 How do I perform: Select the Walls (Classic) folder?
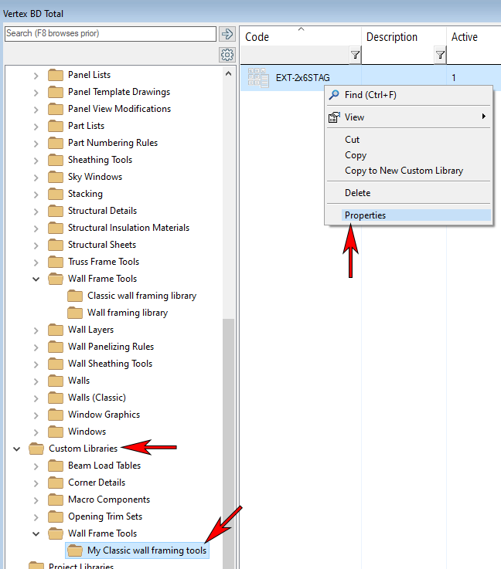97,398
